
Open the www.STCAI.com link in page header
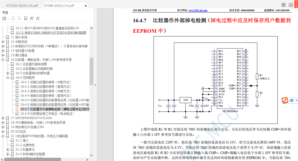(x=198, y=10)
